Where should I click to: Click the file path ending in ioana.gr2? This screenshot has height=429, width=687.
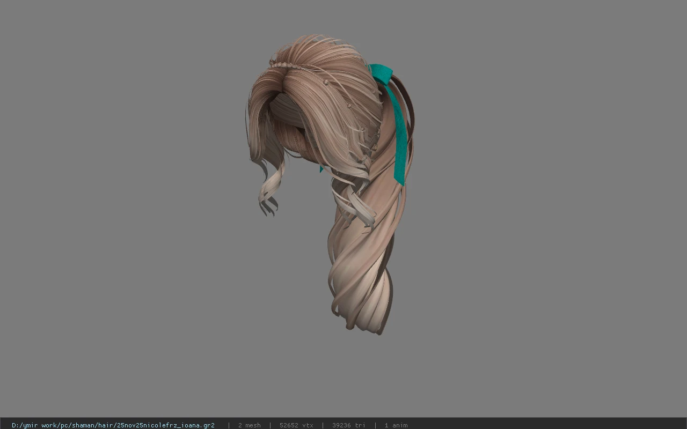113,425
